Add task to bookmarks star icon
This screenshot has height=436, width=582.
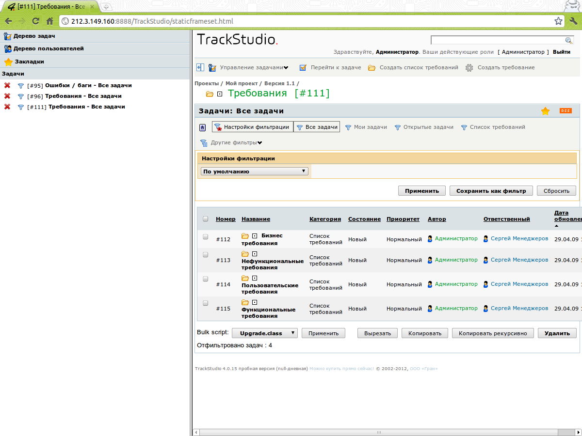546,111
